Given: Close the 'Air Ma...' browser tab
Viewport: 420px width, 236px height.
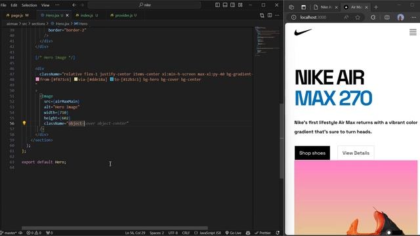Looking at the screenshot, I should (366, 7).
